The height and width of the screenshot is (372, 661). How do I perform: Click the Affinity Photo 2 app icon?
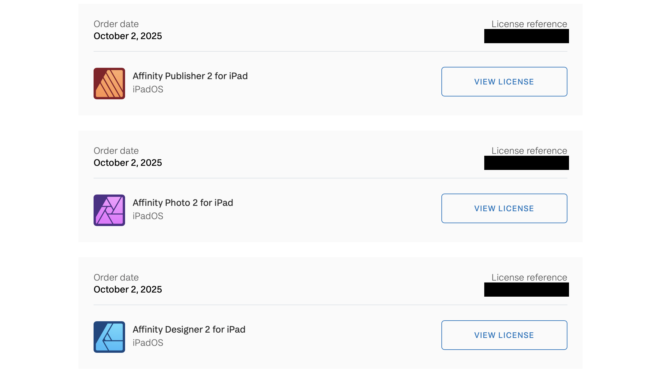(109, 210)
